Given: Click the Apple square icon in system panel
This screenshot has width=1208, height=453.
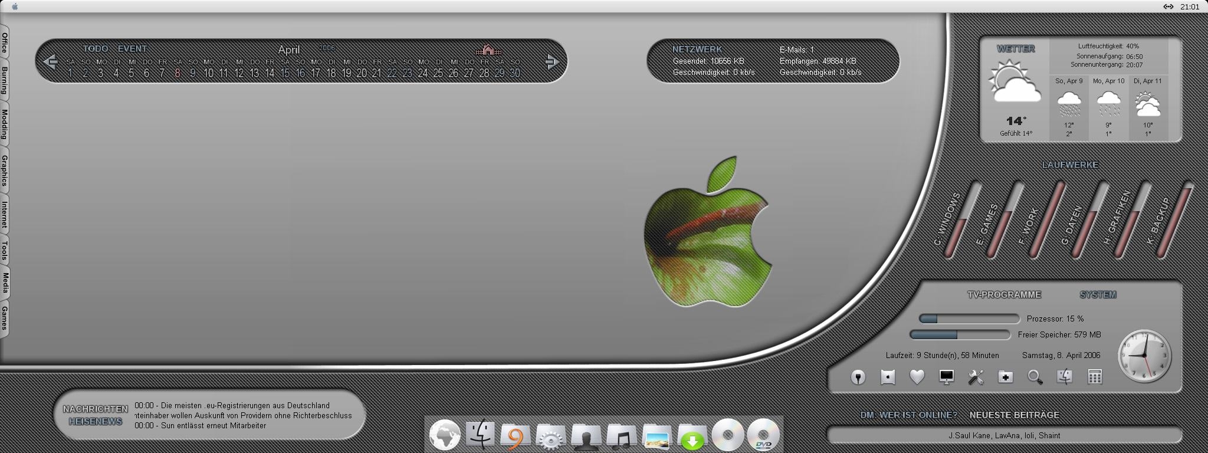Looking at the screenshot, I should [x=888, y=377].
